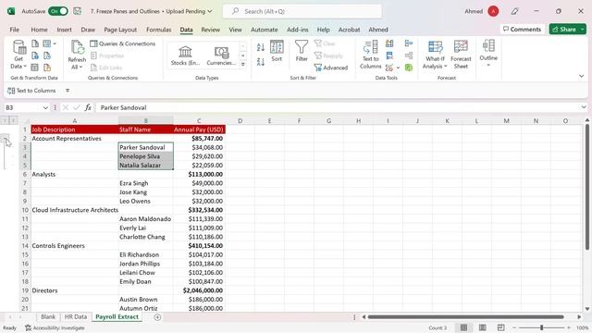Click outline level 1 button
This screenshot has height=333, width=592.
5,120
